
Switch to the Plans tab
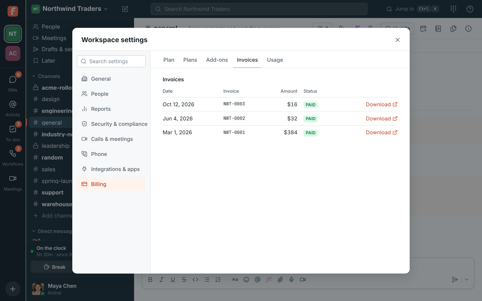point(190,60)
